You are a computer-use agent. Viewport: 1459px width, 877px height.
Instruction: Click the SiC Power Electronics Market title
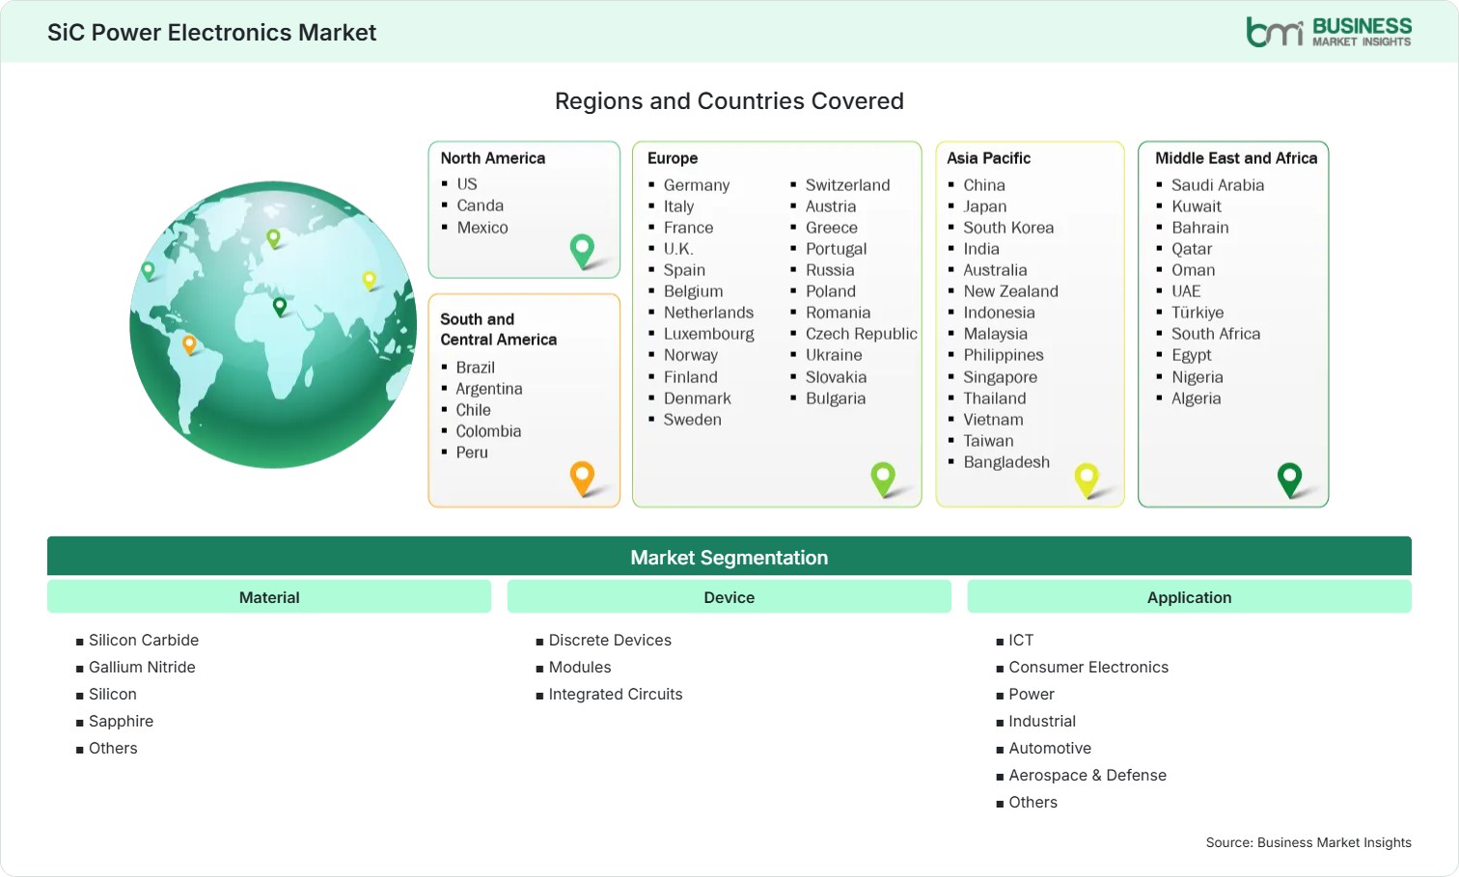[x=212, y=32]
